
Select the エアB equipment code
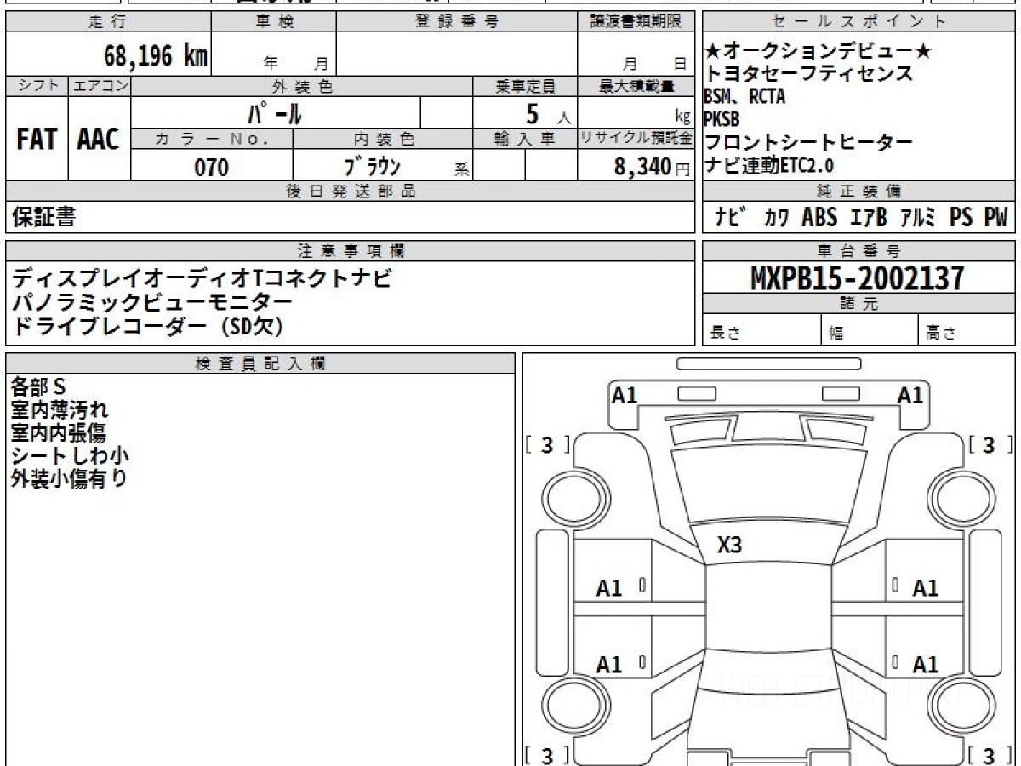click(x=870, y=218)
